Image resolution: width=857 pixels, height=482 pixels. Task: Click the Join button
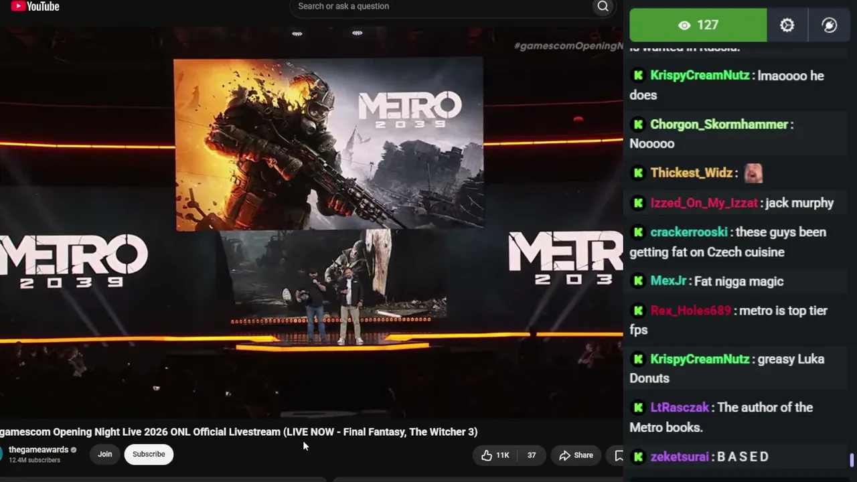tap(105, 455)
